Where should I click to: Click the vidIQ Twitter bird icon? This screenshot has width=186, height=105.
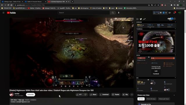pyautogui.click(x=141, y=19)
